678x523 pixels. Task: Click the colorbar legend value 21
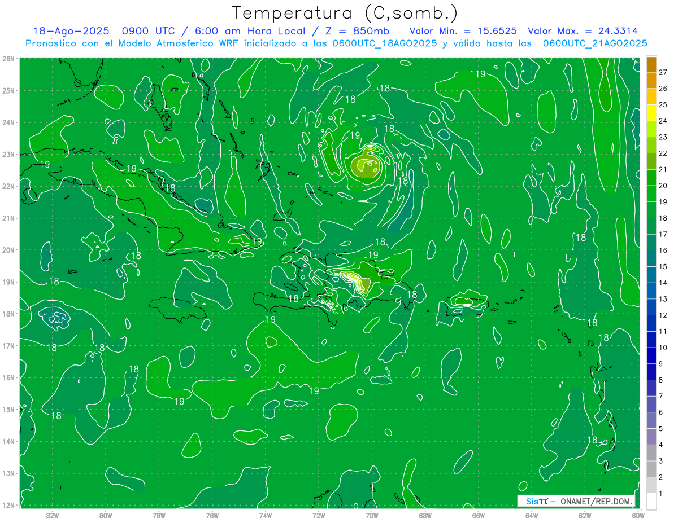(663, 169)
